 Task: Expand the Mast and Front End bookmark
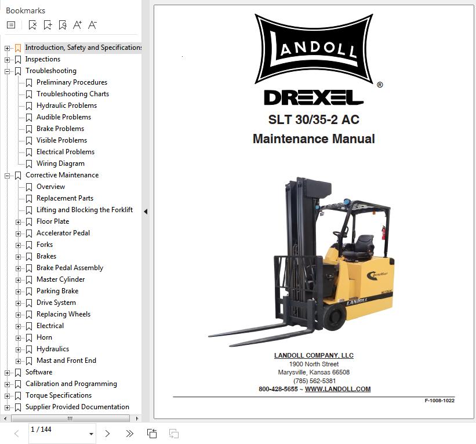click(18, 361)
